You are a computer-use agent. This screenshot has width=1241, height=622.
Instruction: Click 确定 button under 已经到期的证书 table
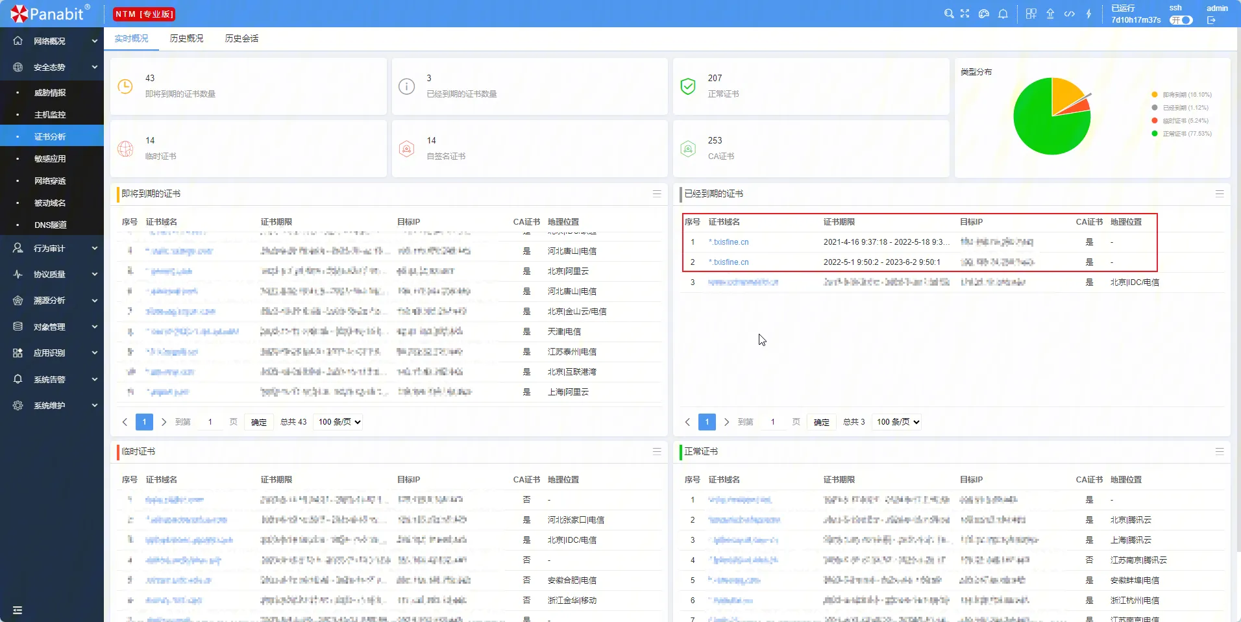(821, 422)
